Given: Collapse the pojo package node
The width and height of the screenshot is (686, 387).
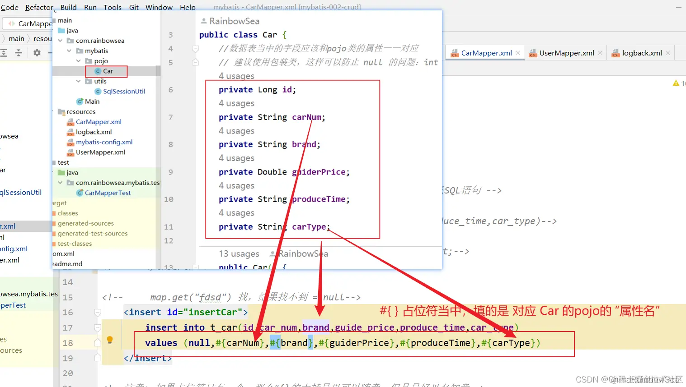Looking at the screenshot, I should pyautogui.click(x=78, y=61).
